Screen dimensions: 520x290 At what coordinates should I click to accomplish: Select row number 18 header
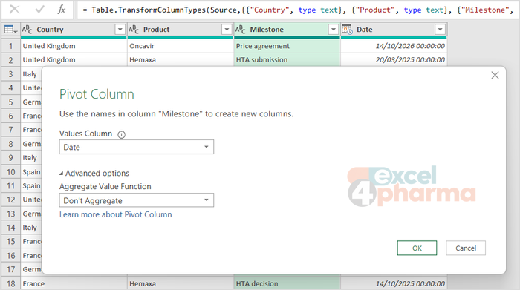10,284
